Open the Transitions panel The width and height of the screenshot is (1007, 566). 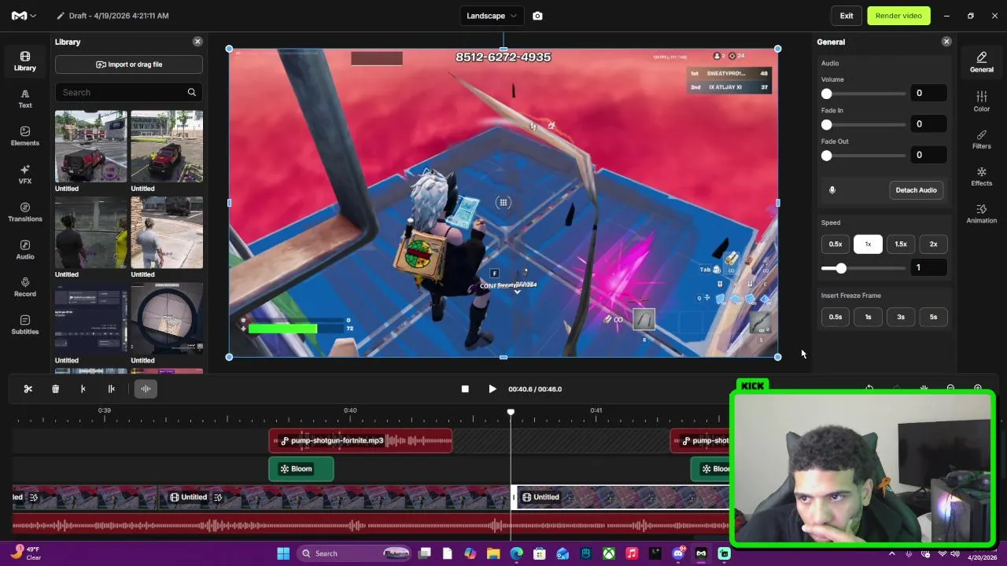point(24,211)
